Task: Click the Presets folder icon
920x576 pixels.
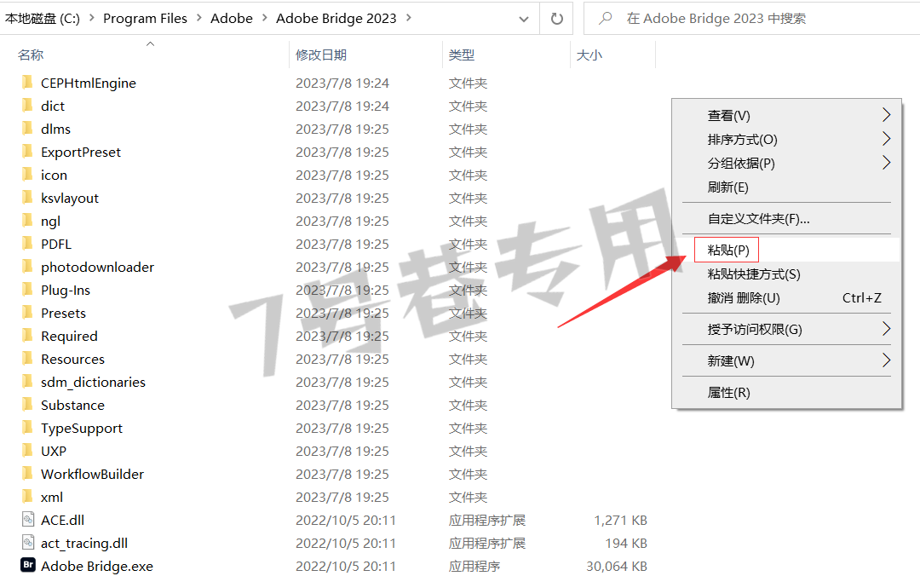Action: (27, 313)
